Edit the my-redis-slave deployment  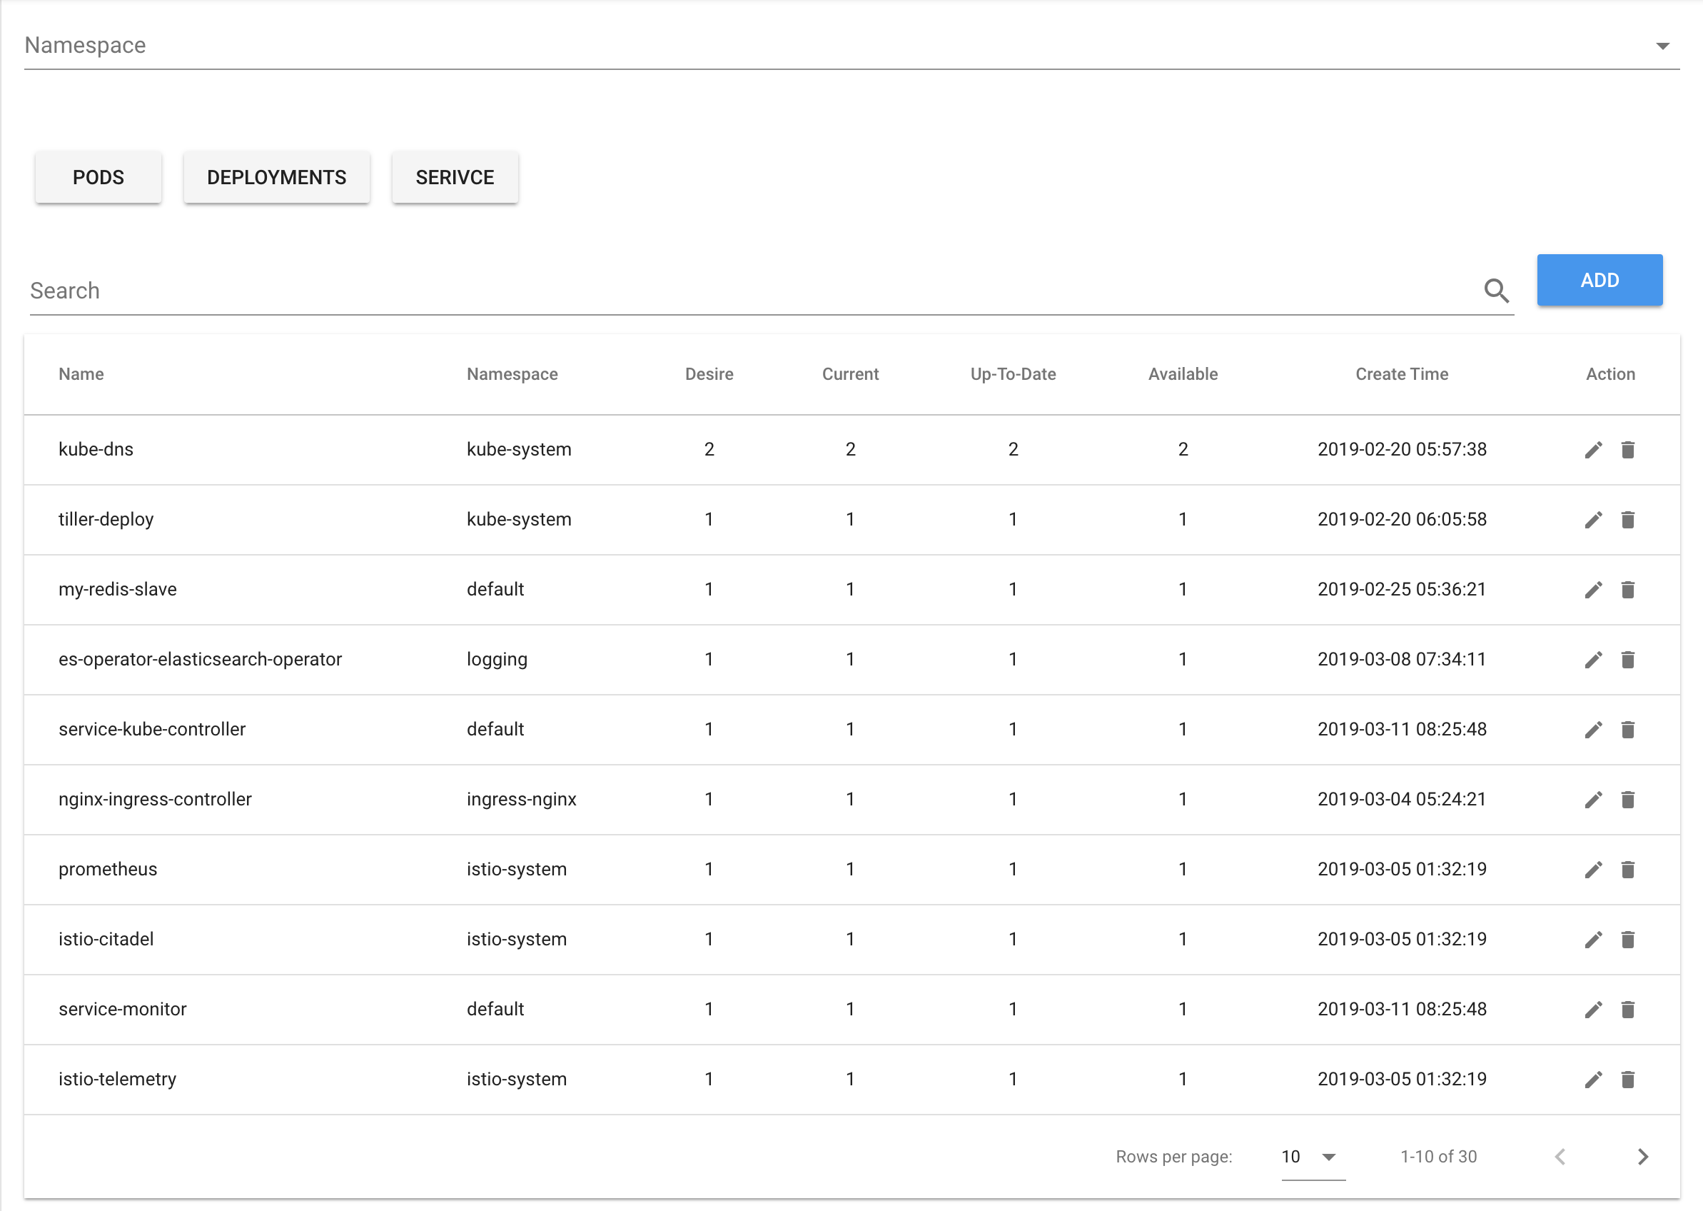point(1594,590)
